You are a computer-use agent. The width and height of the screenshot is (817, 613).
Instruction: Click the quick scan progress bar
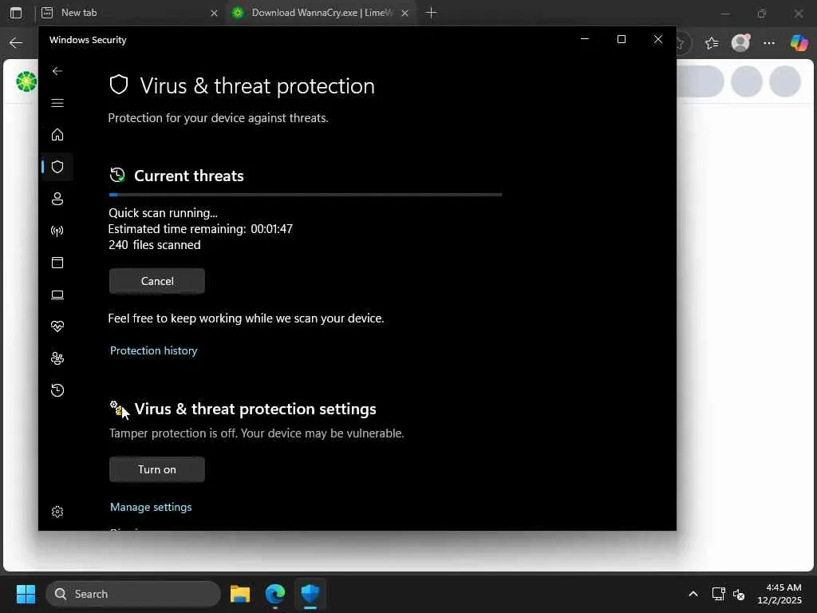(306, 195)
